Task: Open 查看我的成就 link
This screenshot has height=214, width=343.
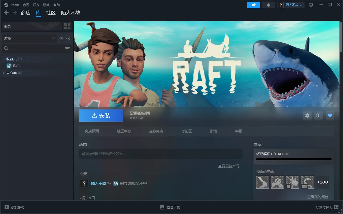Action: [x=318, y=197]
